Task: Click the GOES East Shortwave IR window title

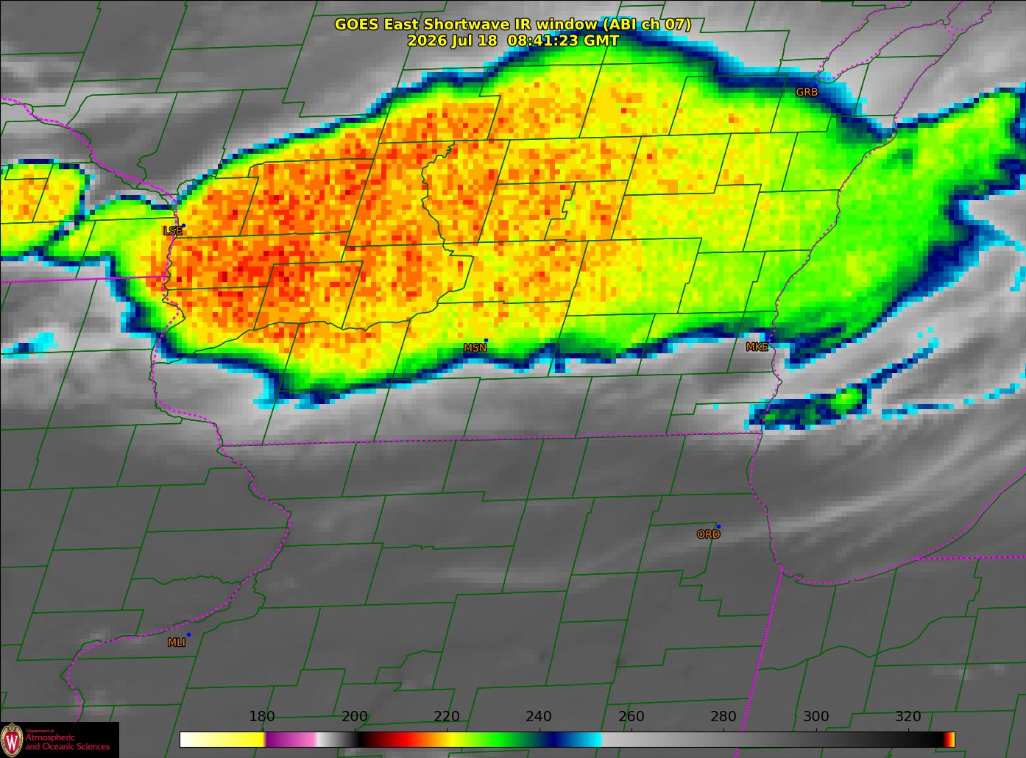Action: (513, 24)
